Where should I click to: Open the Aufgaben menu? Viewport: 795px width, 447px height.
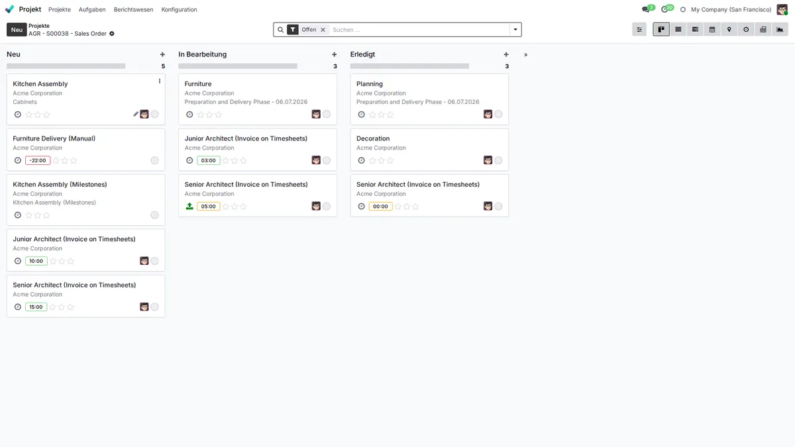pos(92,9)
